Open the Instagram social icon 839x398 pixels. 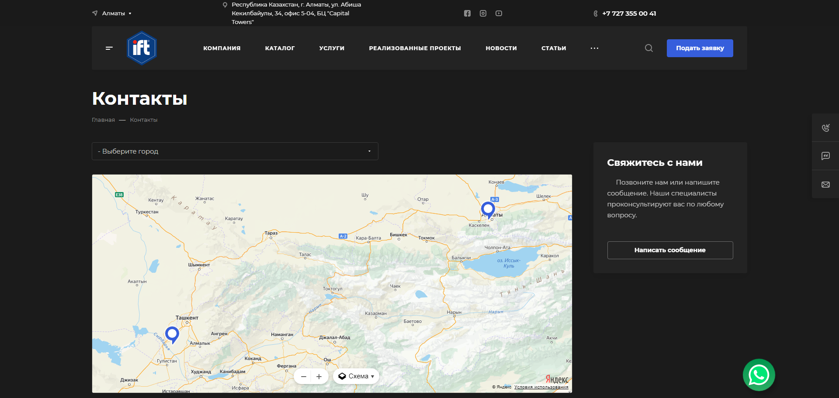click(483, 14)
